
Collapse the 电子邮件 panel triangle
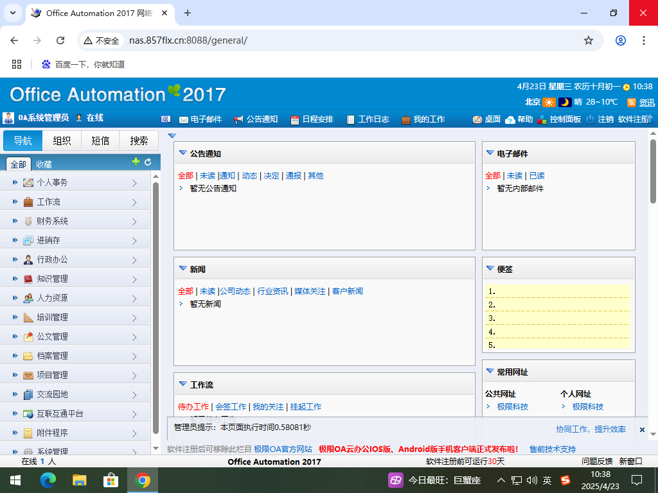pos(490,153)
